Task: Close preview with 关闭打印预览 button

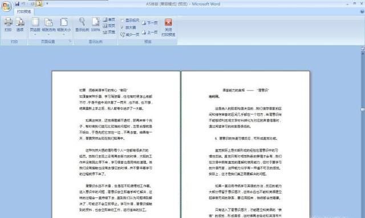Action: point(168,27)
